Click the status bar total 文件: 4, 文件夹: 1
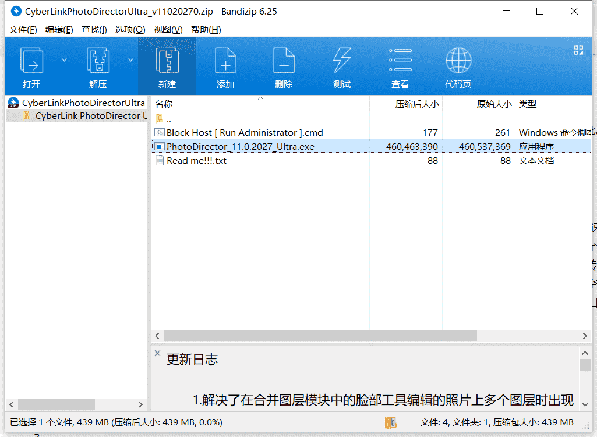The height and width of the screenshot is (437, 597). (455, 422)
